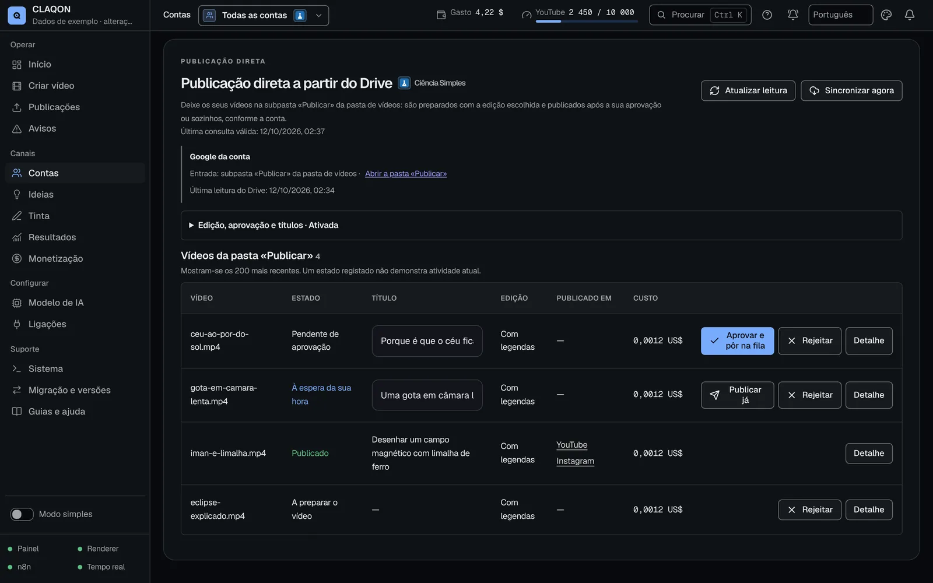This screenshot has width=933, height=583.
Task: Expand Edição, aprovação e títulos section
Action: tap(541, 225)
